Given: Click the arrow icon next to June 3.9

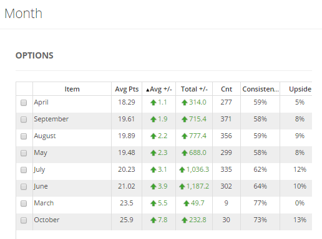Looking at the screenshot, I should click(154, 187).
